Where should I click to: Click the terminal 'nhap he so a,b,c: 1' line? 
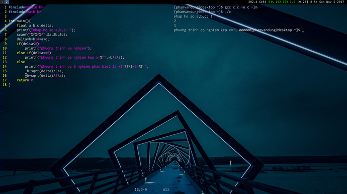click(193, 17)
